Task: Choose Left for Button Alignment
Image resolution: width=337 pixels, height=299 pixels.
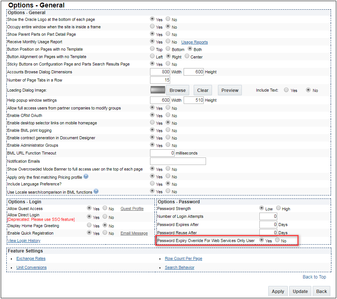Action: [x=152, y=56]
